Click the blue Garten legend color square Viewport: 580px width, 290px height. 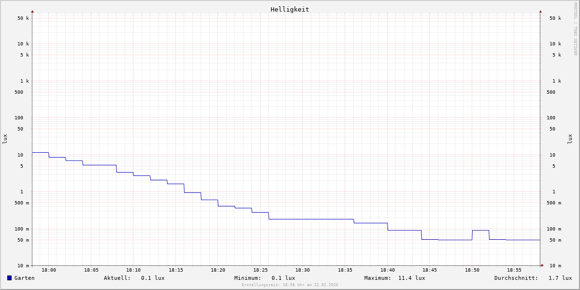pyautogui.click(x=9, y=278)
